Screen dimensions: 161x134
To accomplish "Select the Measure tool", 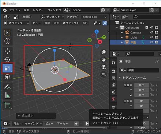I will coord(7,95).
